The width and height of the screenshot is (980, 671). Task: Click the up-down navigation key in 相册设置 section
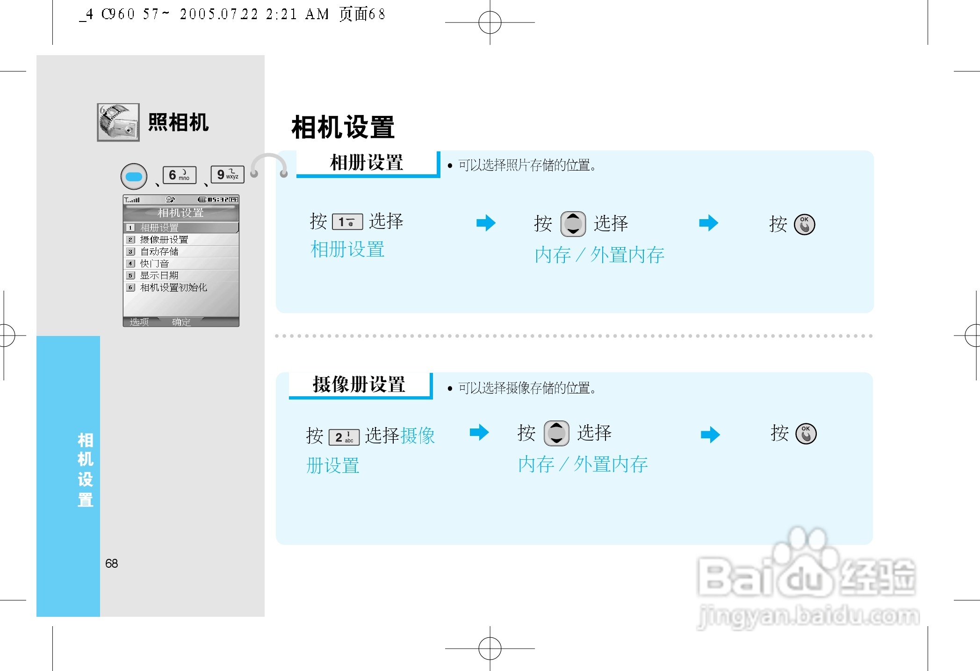pyautogui.click(x=573, y=224)
